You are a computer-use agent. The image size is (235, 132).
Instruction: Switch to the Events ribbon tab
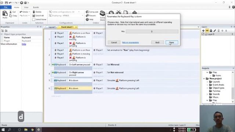(x=36, y=7)
